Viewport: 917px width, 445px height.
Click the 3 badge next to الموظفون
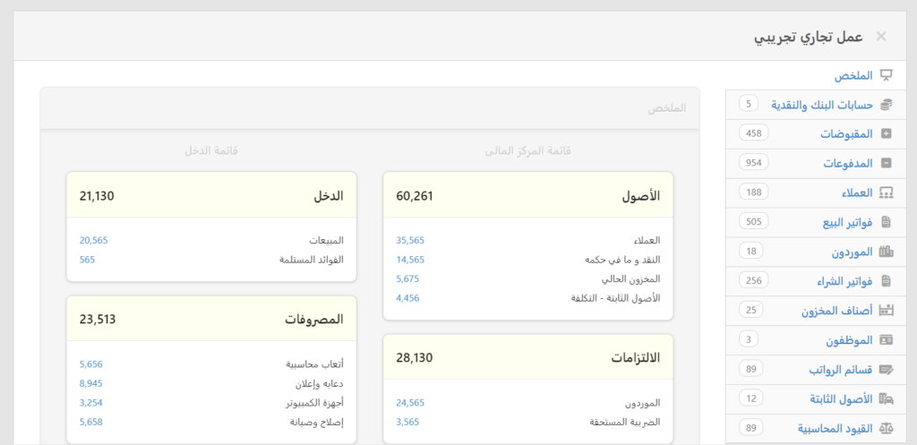pyautogui.click(x=749, y=339)
